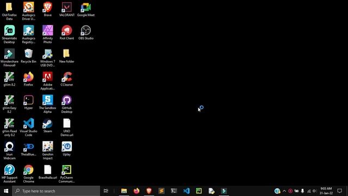Image resolution: width=348 pixels, height=196 pixels.
Task: Open File Explorer from the taskbar
Action: pyautogui.click(x=124, y=191)
